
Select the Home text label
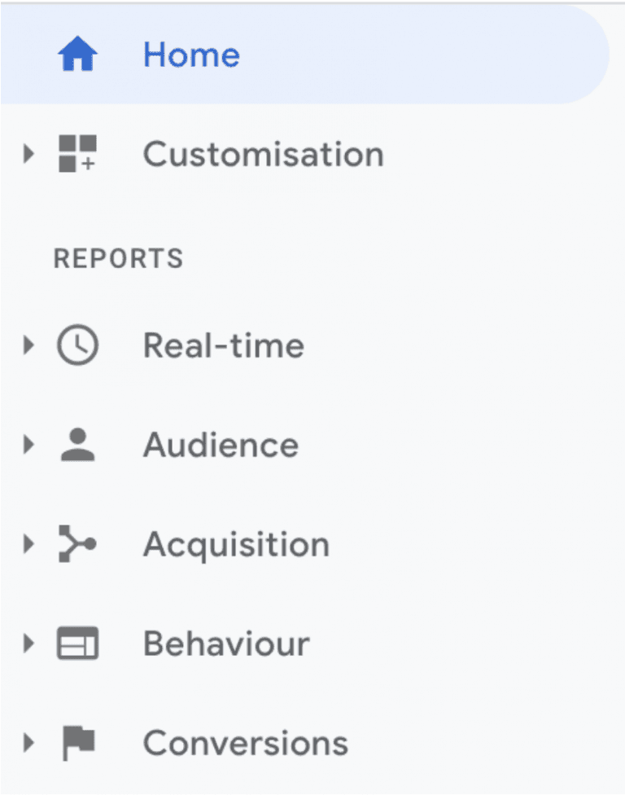pyautogui.click(x=191, y=55)
